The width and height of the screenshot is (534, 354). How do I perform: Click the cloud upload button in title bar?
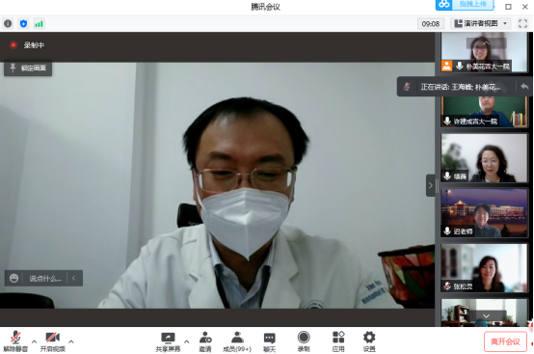click(x=465, y=5)
